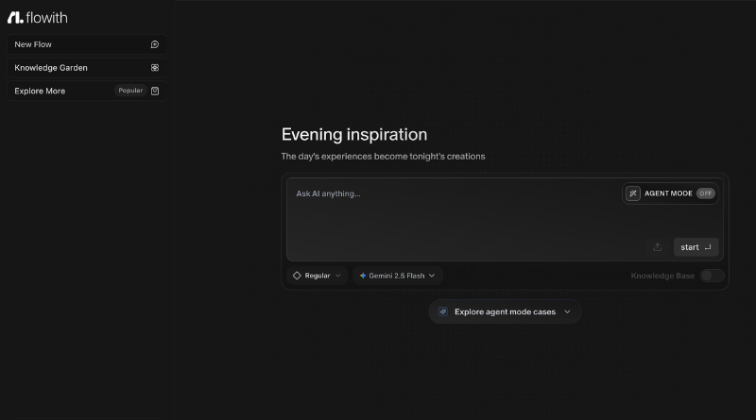Expand the Explore agent mode cases chevron

(567, 311)
